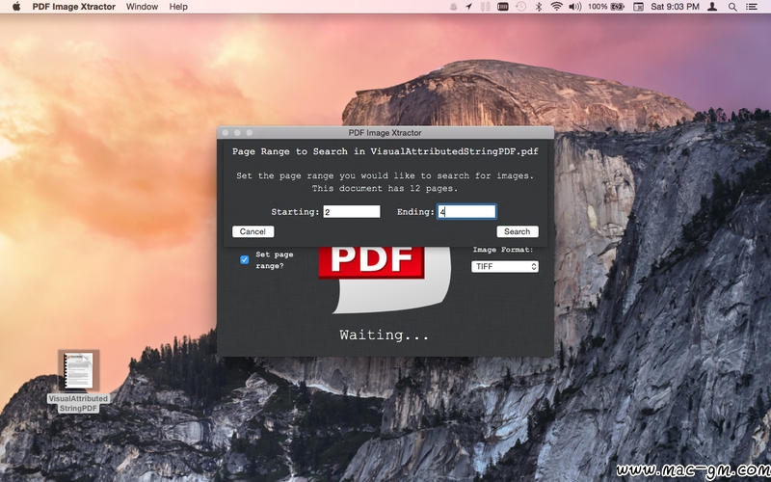
Task: Uncheck the Set page range checkbox
Action: coord(245,259)
